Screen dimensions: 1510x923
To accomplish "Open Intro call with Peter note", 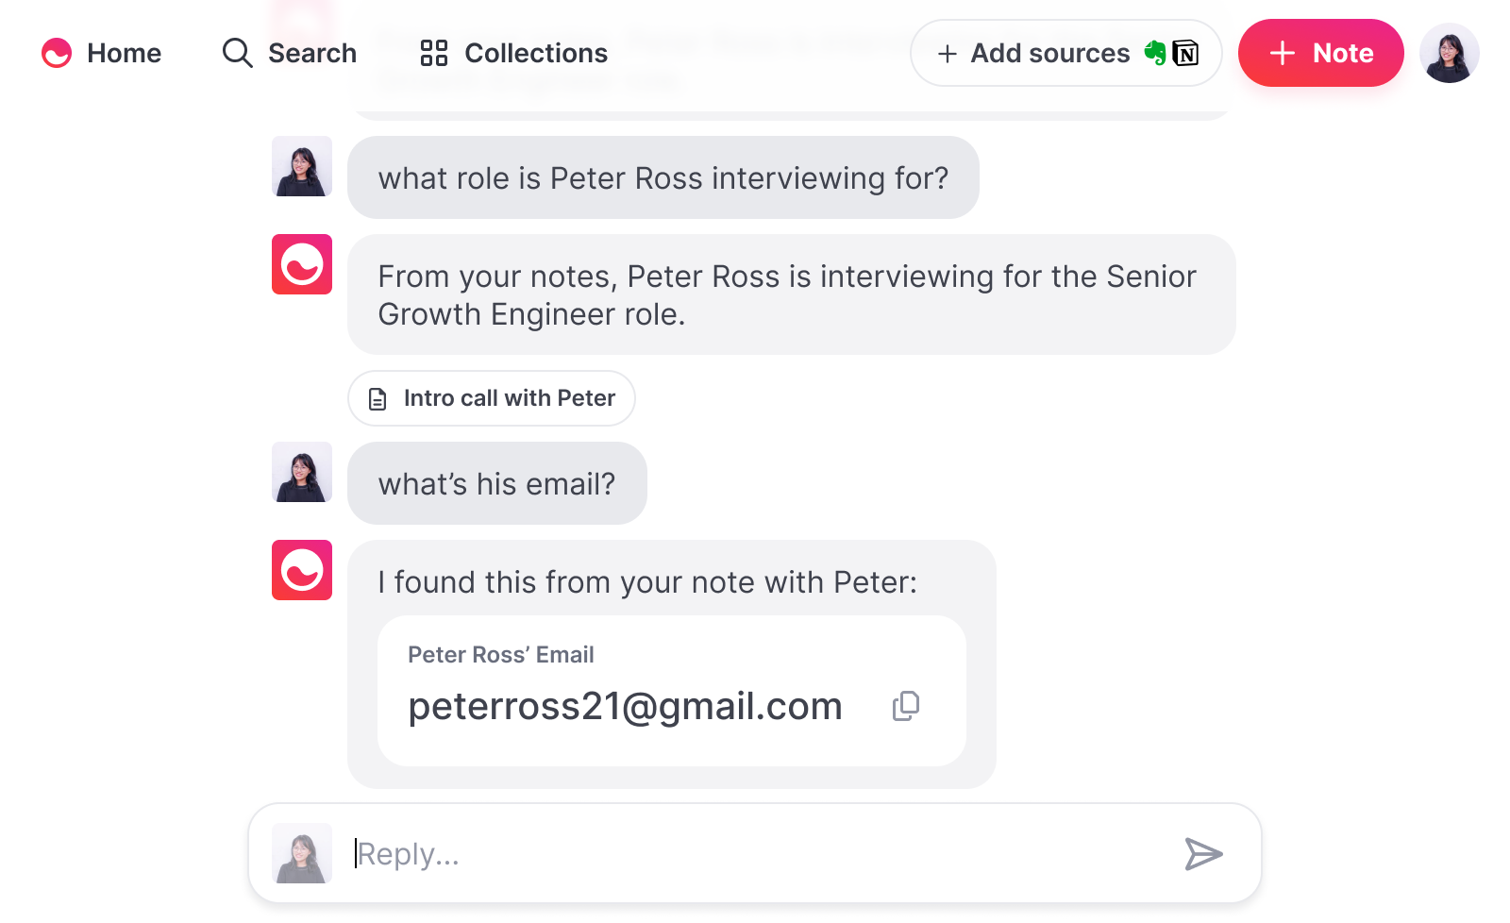I will 509,398.
